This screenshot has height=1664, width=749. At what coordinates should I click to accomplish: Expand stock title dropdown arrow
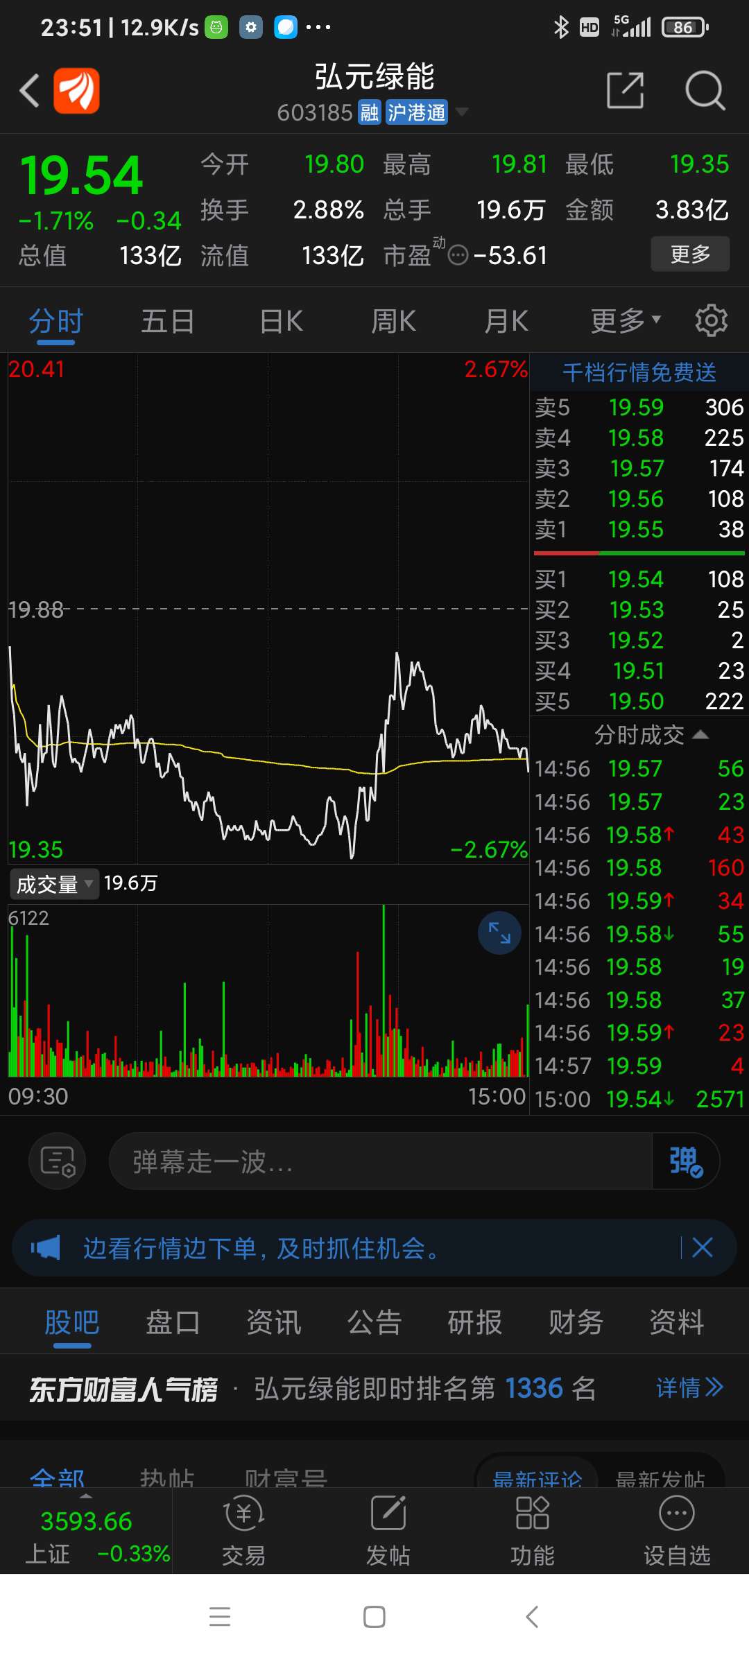pyautogui.click(x=461, y=112)
